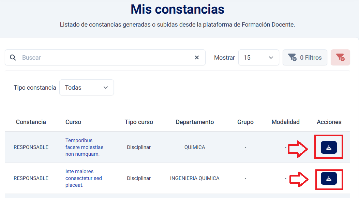This screenshot has width=359, height=198.
Task: Click the Acciones column header
Action: (329, 122)
